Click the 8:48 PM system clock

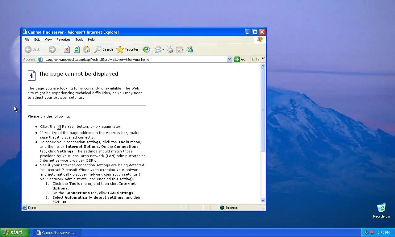pos(384,232)
